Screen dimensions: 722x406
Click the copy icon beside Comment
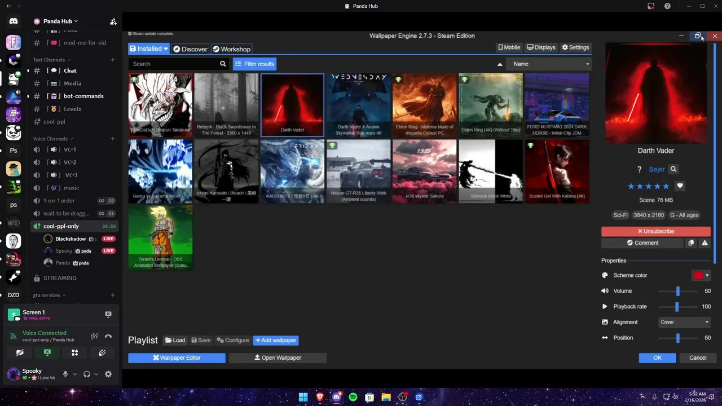[x=691, y=243]
